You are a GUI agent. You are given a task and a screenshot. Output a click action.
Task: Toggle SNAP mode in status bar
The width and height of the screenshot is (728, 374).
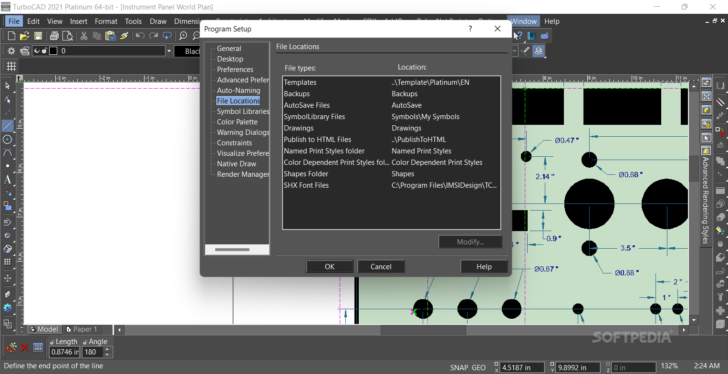click(459, 368)
